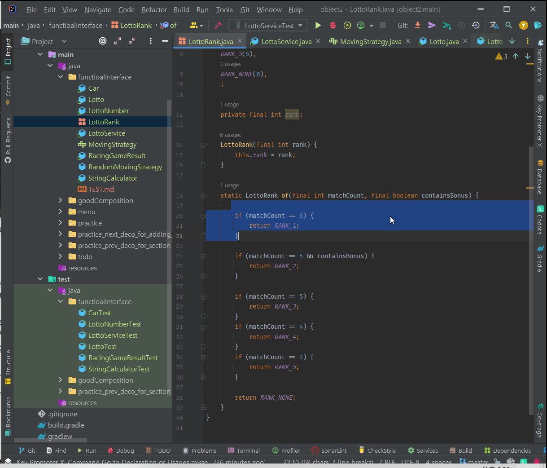Click the Git update project arrow icon

pos(417,26)
